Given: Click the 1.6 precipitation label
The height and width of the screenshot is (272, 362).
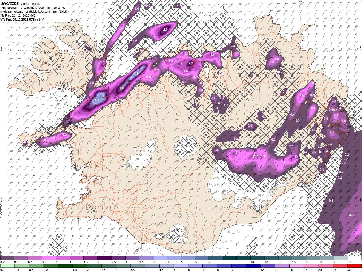Looking at the screenshot, I should coord(186,71).
